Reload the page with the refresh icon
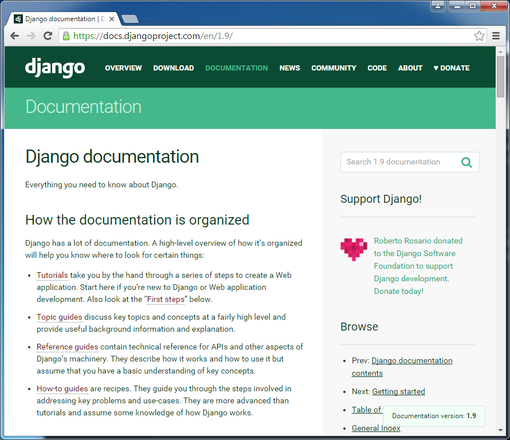 48,36
